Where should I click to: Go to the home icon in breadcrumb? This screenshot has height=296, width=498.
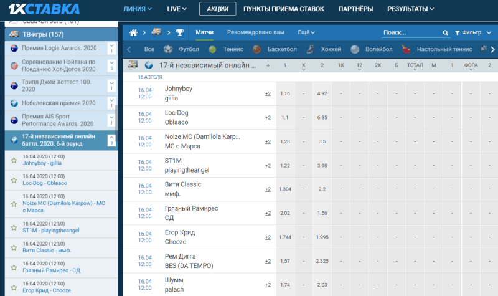133,32
